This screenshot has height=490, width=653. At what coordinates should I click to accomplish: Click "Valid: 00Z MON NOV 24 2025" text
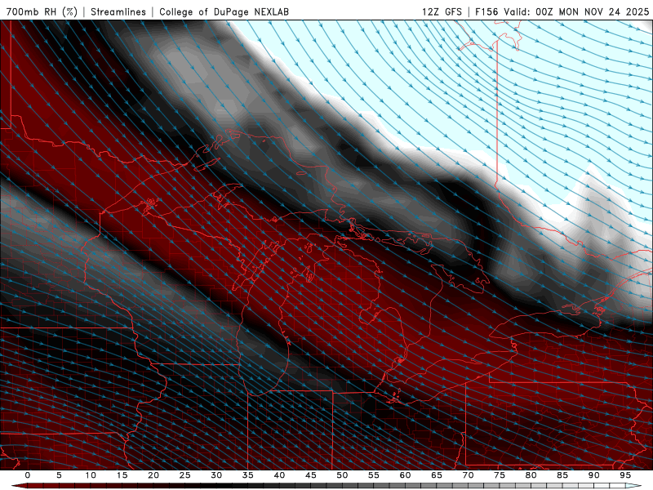tap(576, 11)
